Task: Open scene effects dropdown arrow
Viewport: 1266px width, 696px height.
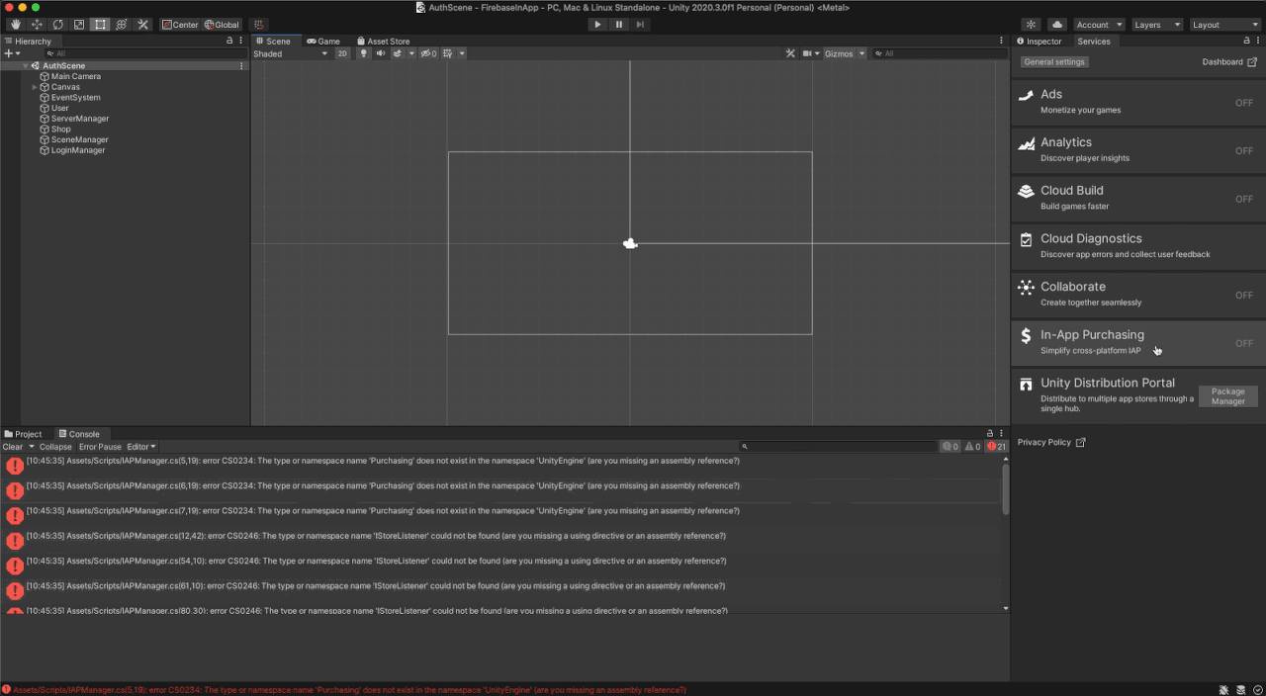Action: pos(411,53)
